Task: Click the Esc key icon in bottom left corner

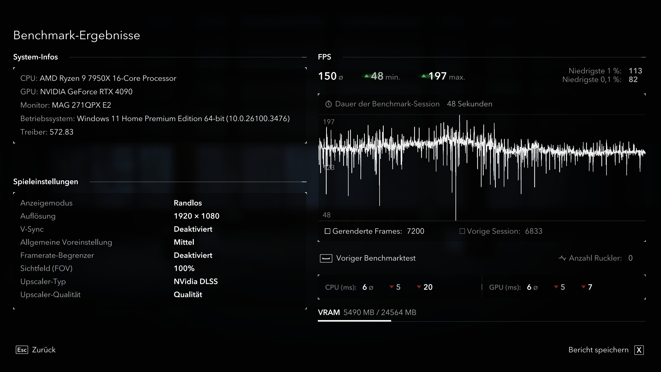Action: pyautogui.click(x=22, y=350)
